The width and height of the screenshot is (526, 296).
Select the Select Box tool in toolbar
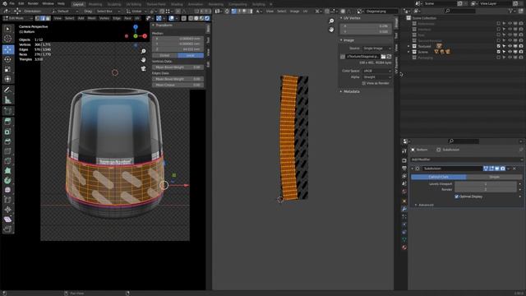7,30
